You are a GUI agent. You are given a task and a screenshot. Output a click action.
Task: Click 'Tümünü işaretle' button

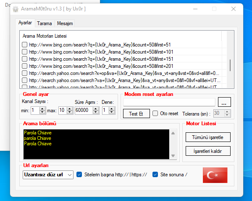click(208, 137)
